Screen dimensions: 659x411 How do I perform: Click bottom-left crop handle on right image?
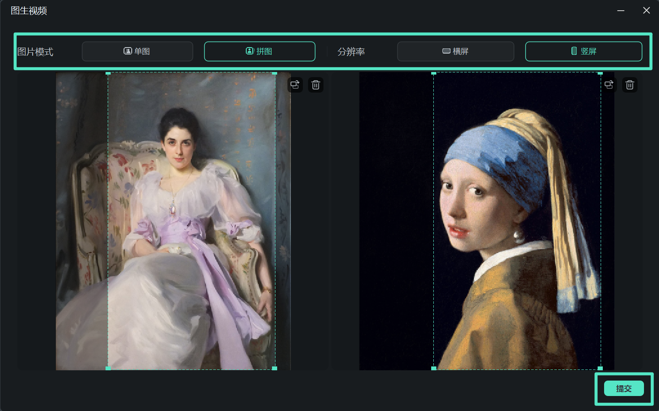point(434,368)
